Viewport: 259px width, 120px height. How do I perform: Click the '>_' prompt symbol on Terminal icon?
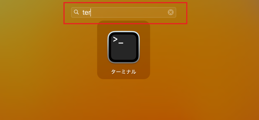pos(118,40)
